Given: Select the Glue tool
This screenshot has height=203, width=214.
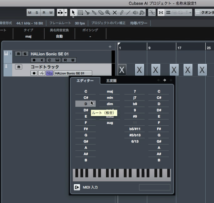Looking at the screenshot, I should tap(94, 13).
